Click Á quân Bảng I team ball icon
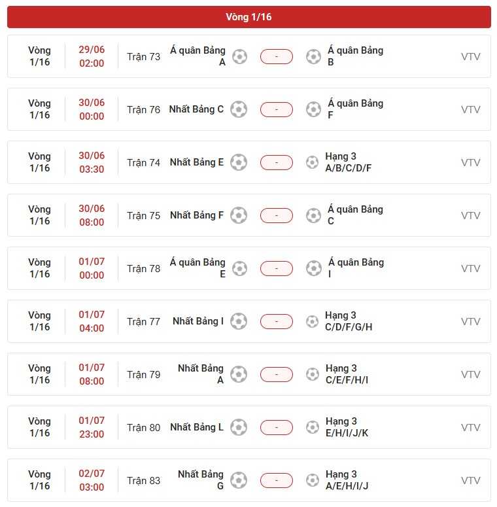Screen dimensions: 497x507 pyautogui.click(x=314, y=268)
